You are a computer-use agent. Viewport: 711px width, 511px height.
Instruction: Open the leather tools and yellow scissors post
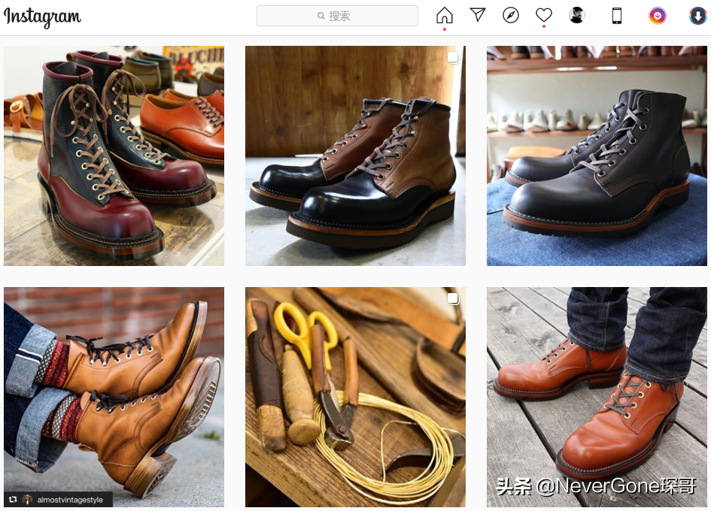pyautogui.click(x=355, y=397)
